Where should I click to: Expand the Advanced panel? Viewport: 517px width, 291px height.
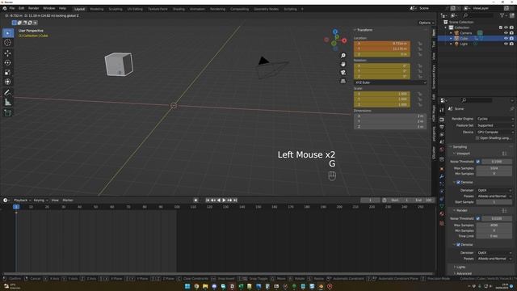pos(463,273)
